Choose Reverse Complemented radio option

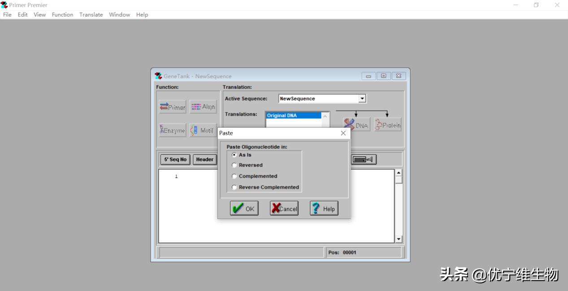click(x=234, y=188)
